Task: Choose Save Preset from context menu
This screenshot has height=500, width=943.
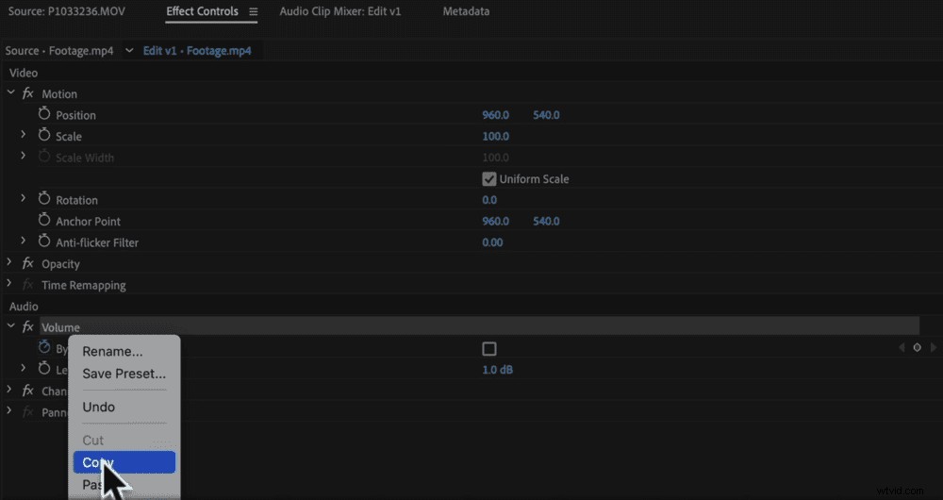Action: click(x=124, y=374)
